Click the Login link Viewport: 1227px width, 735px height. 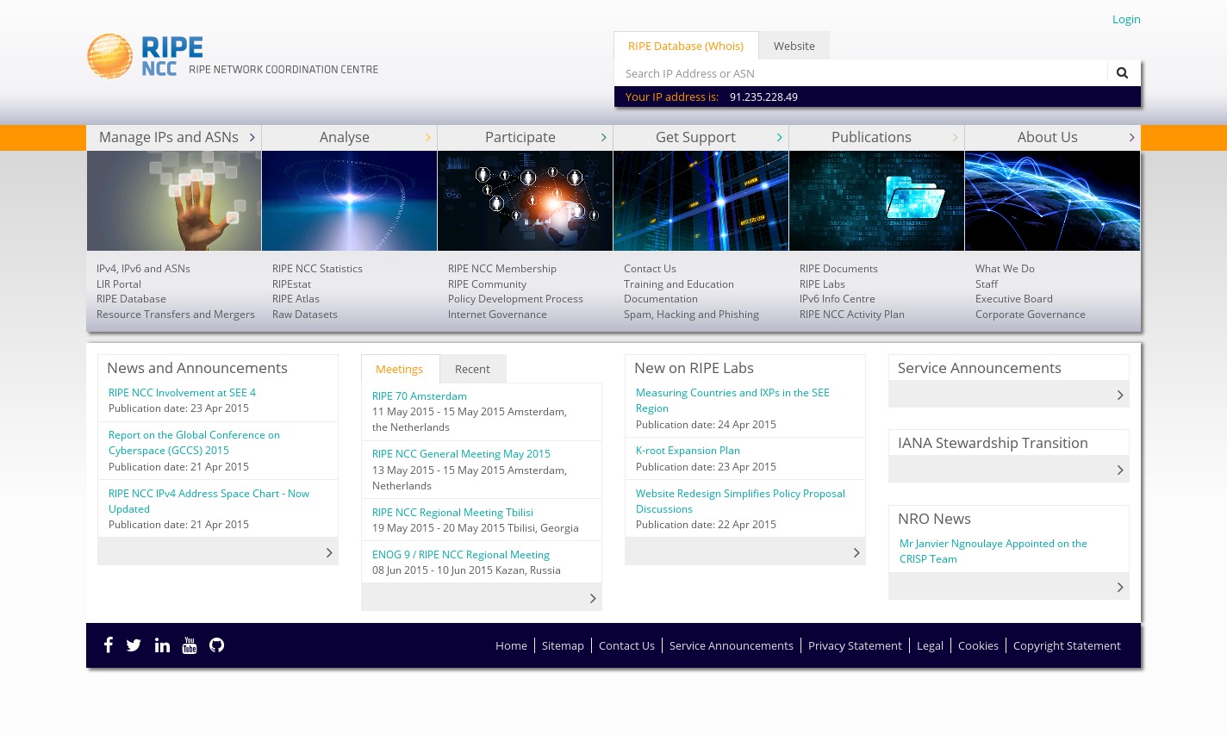(x=1125, y=19)
